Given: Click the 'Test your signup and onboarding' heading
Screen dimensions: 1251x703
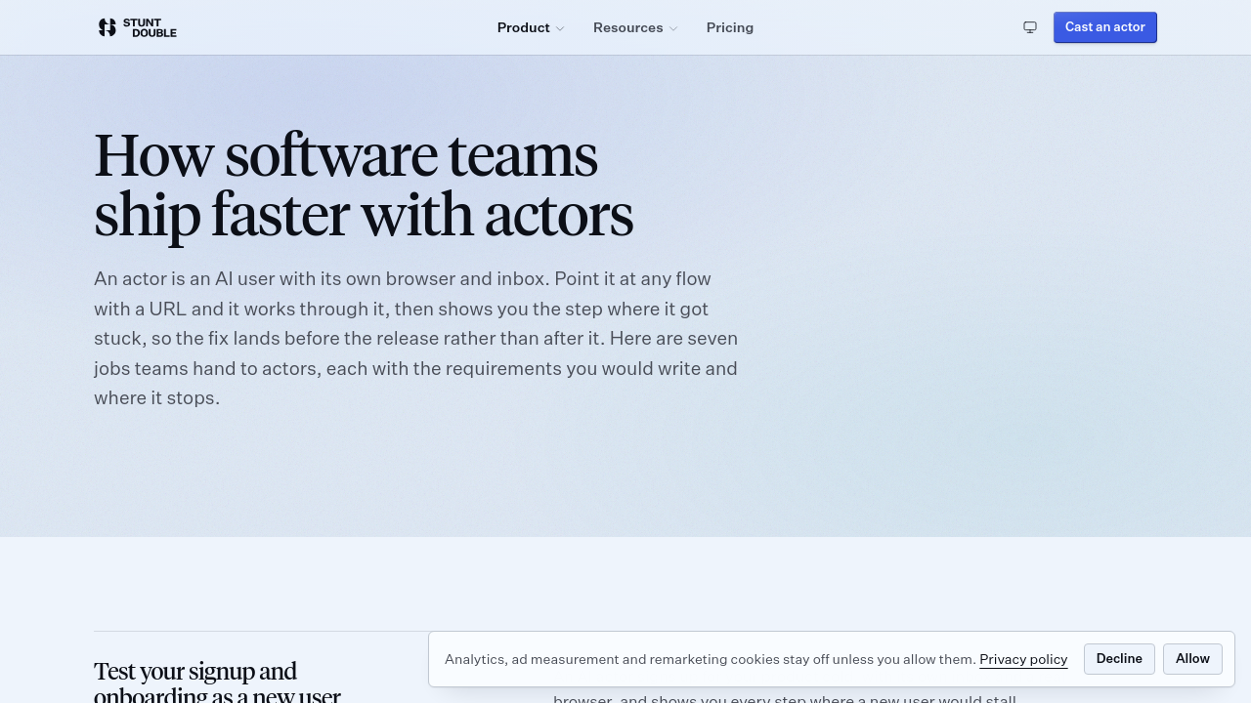Looking at the screenshot, I should click(217, 683).
